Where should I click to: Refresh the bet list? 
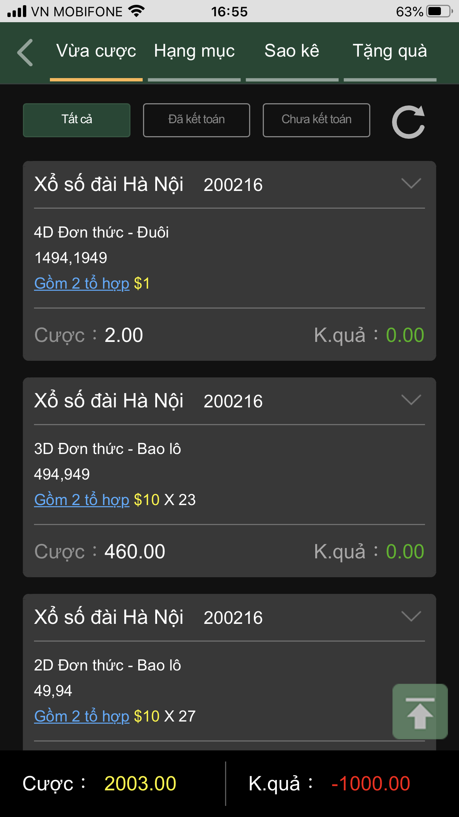[x=408, y=122]
